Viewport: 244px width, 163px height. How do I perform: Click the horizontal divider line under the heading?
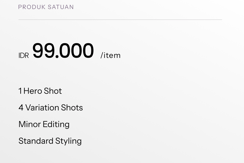tap(120, 20)
